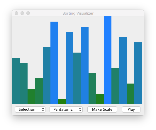This screenshot has width=156, height=130.
Task: Open the Pentatonic scale dropdown
Action: pos(66,109)
